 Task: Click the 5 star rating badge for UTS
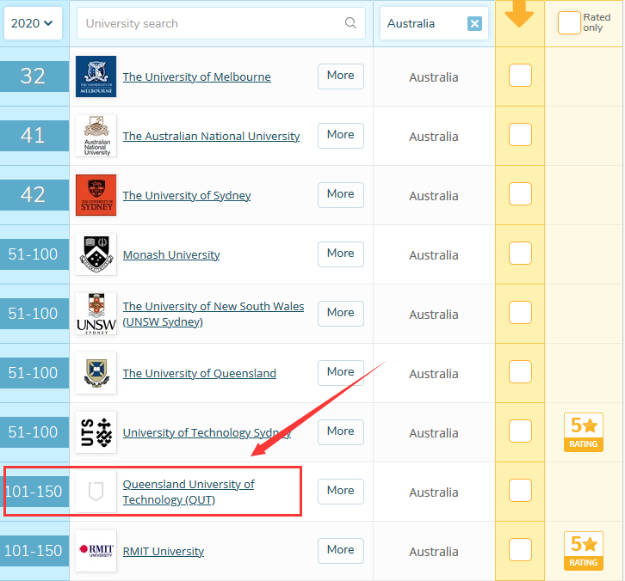pyautogui.click(x=583, y=432)
